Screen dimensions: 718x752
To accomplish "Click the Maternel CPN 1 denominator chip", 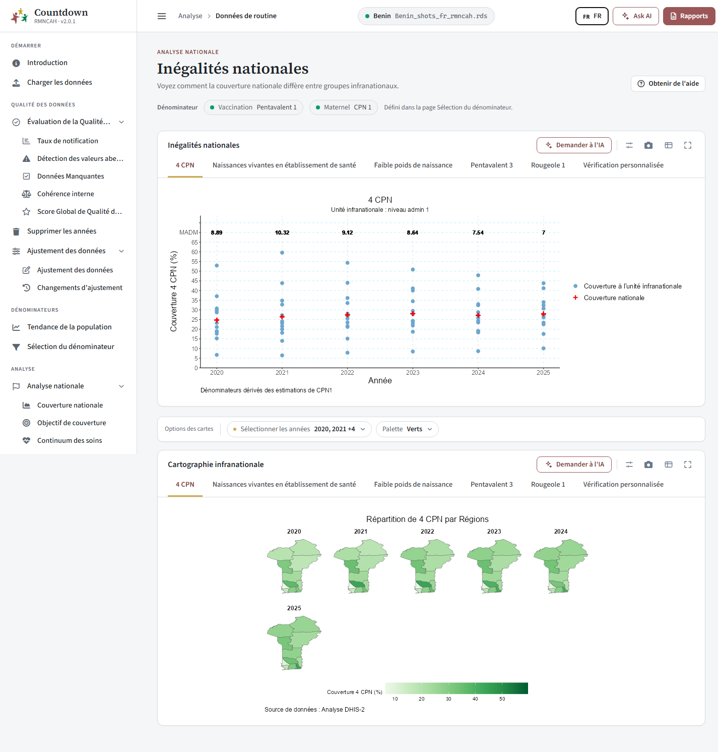I will pos(344,107).
